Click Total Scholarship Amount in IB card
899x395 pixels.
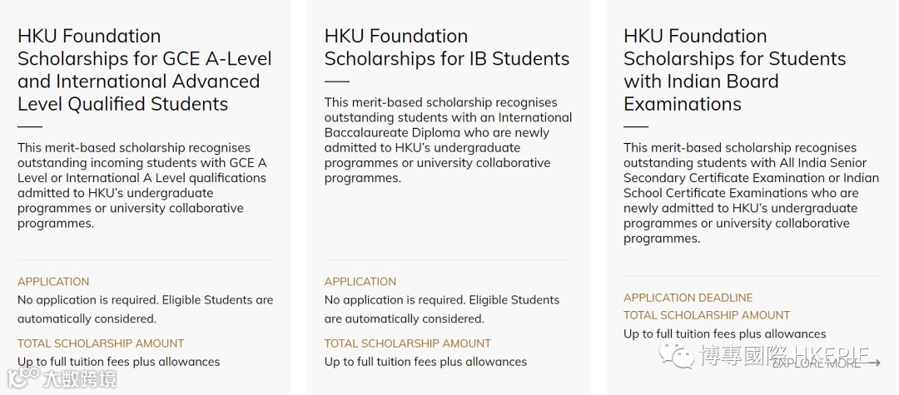(x=408, y=343)
